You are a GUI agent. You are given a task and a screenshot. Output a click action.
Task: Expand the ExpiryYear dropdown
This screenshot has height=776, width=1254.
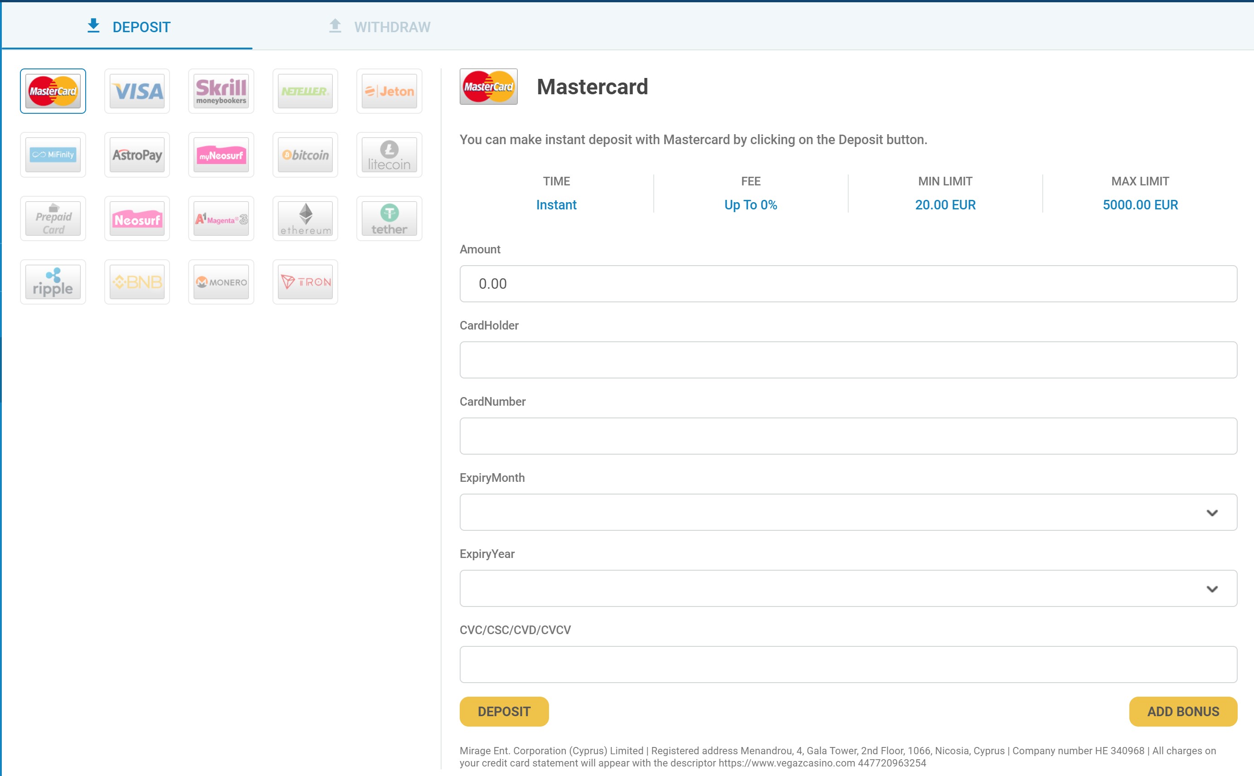coord(848,588)
